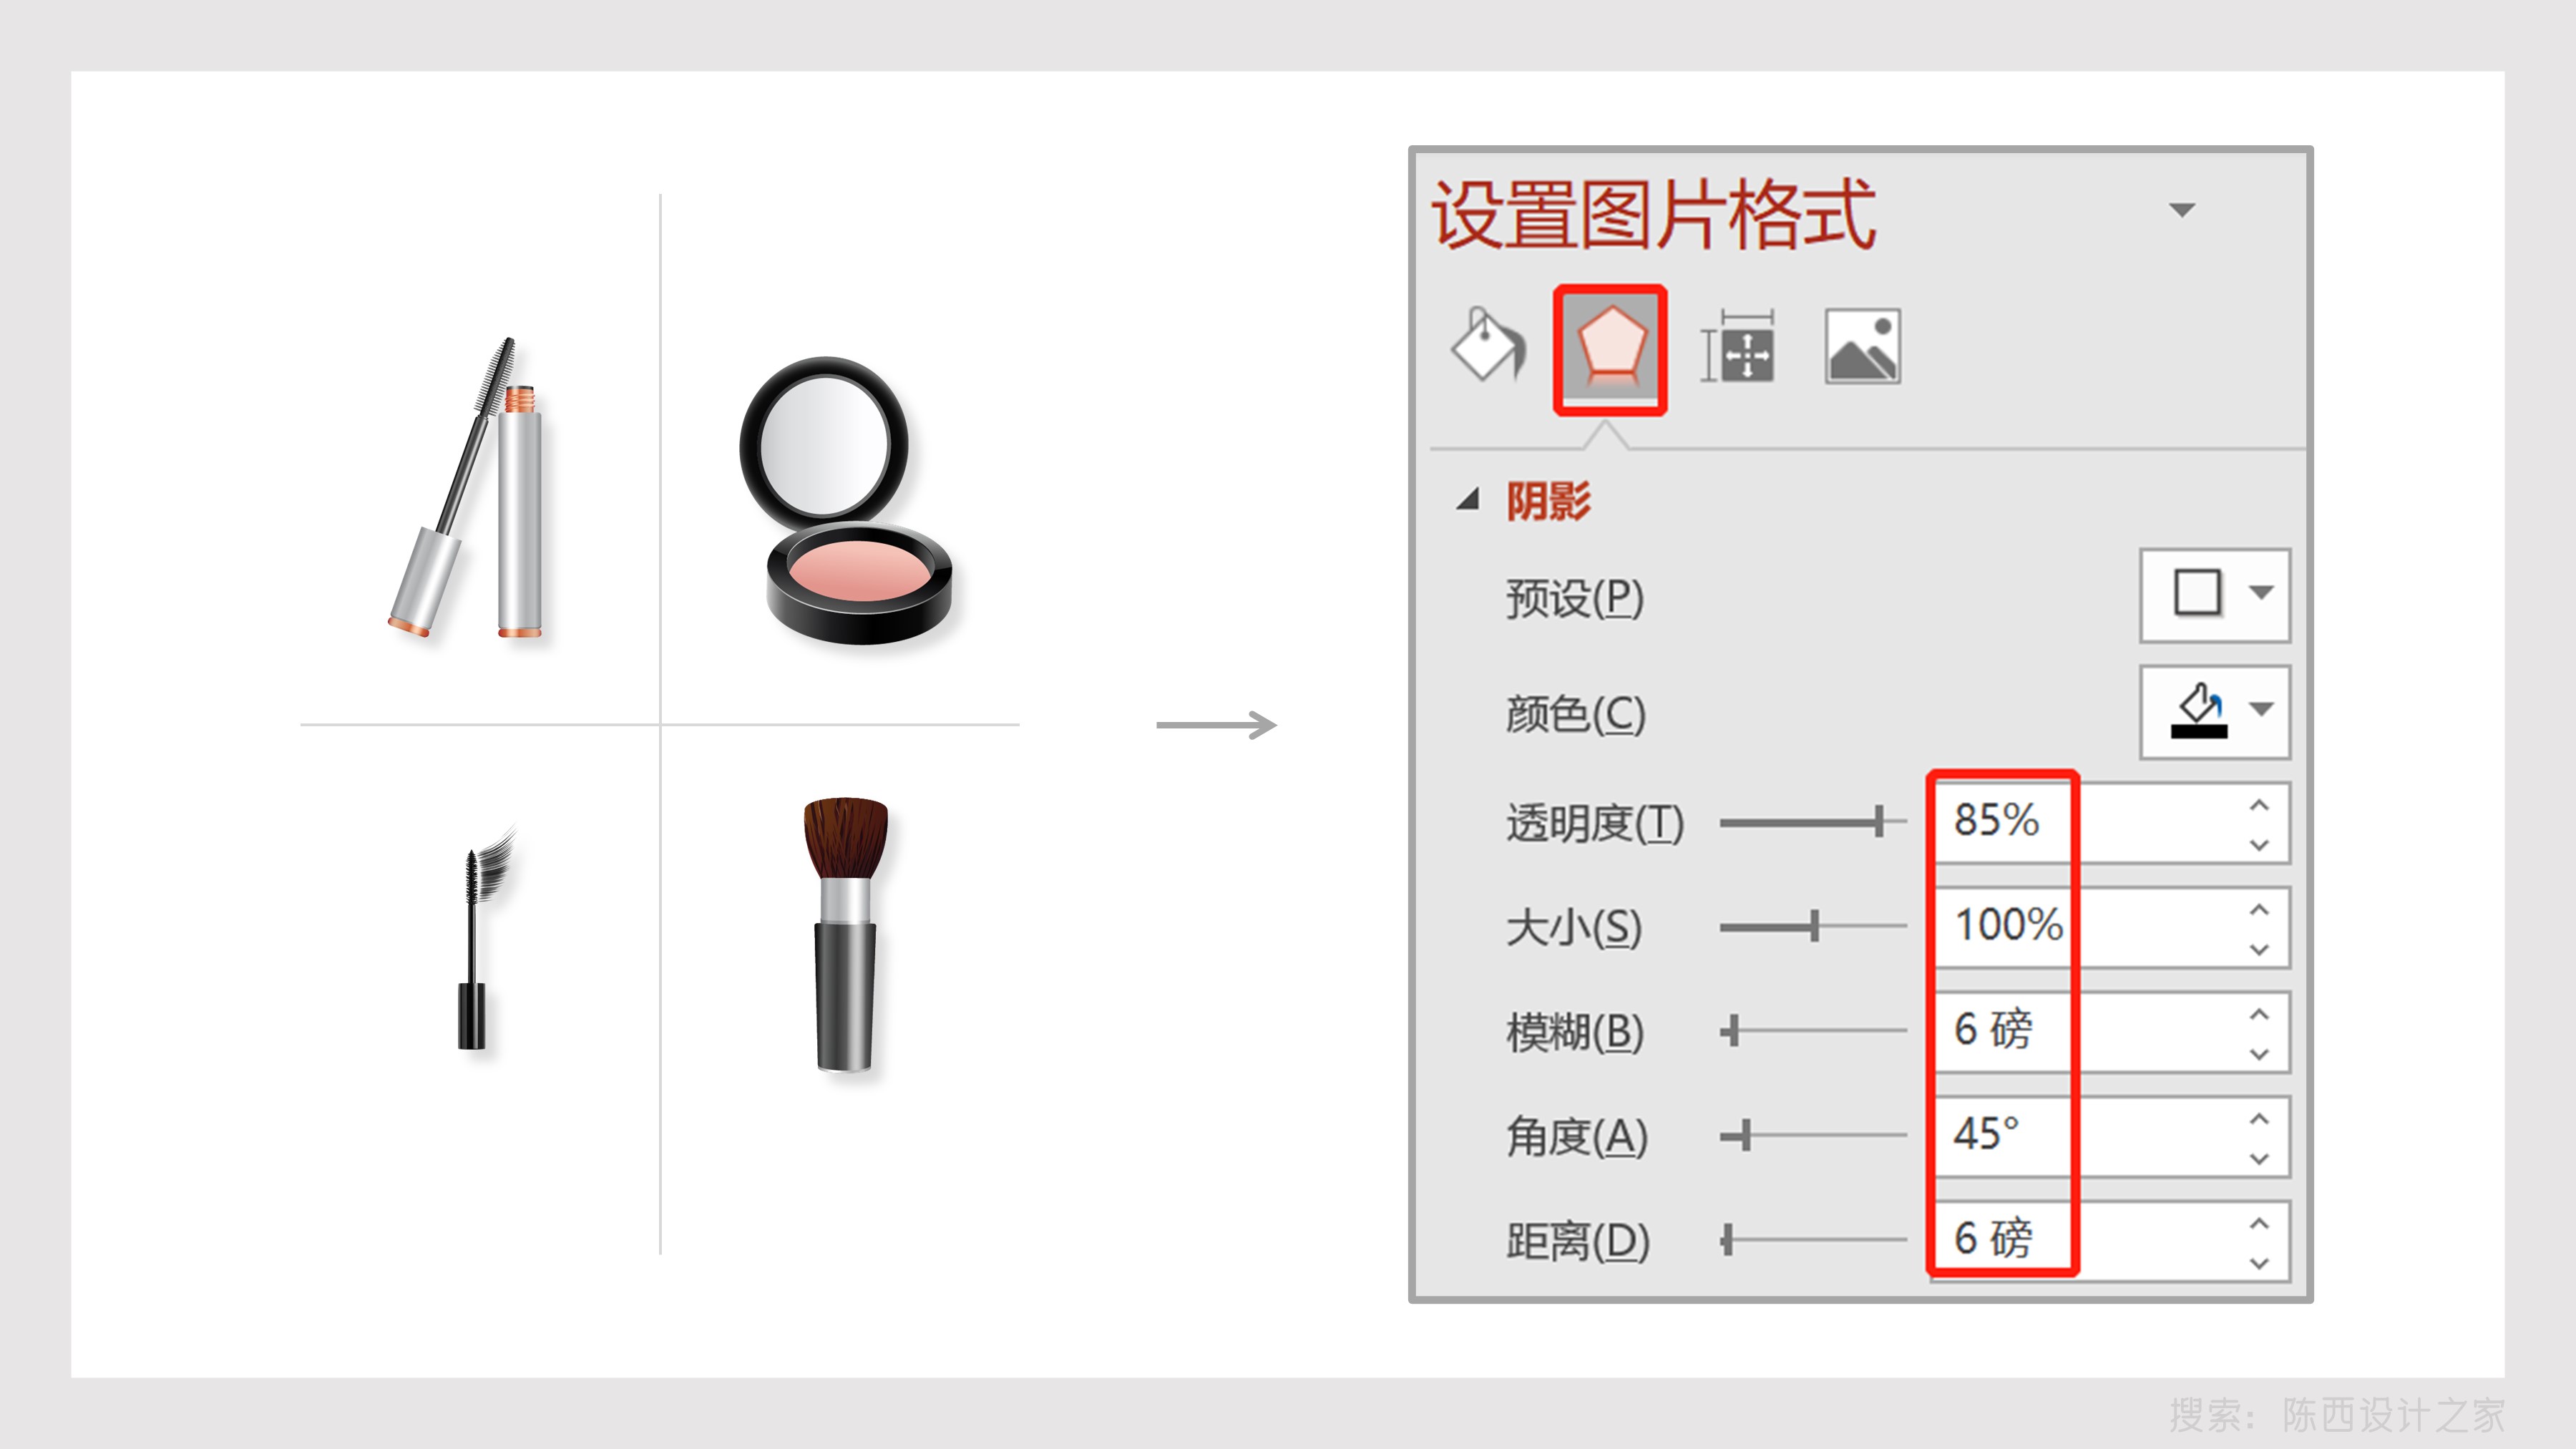The image size is (2576, 1449).
Task: Switch to the Picture icon tab
Action: click(1862, 346)
